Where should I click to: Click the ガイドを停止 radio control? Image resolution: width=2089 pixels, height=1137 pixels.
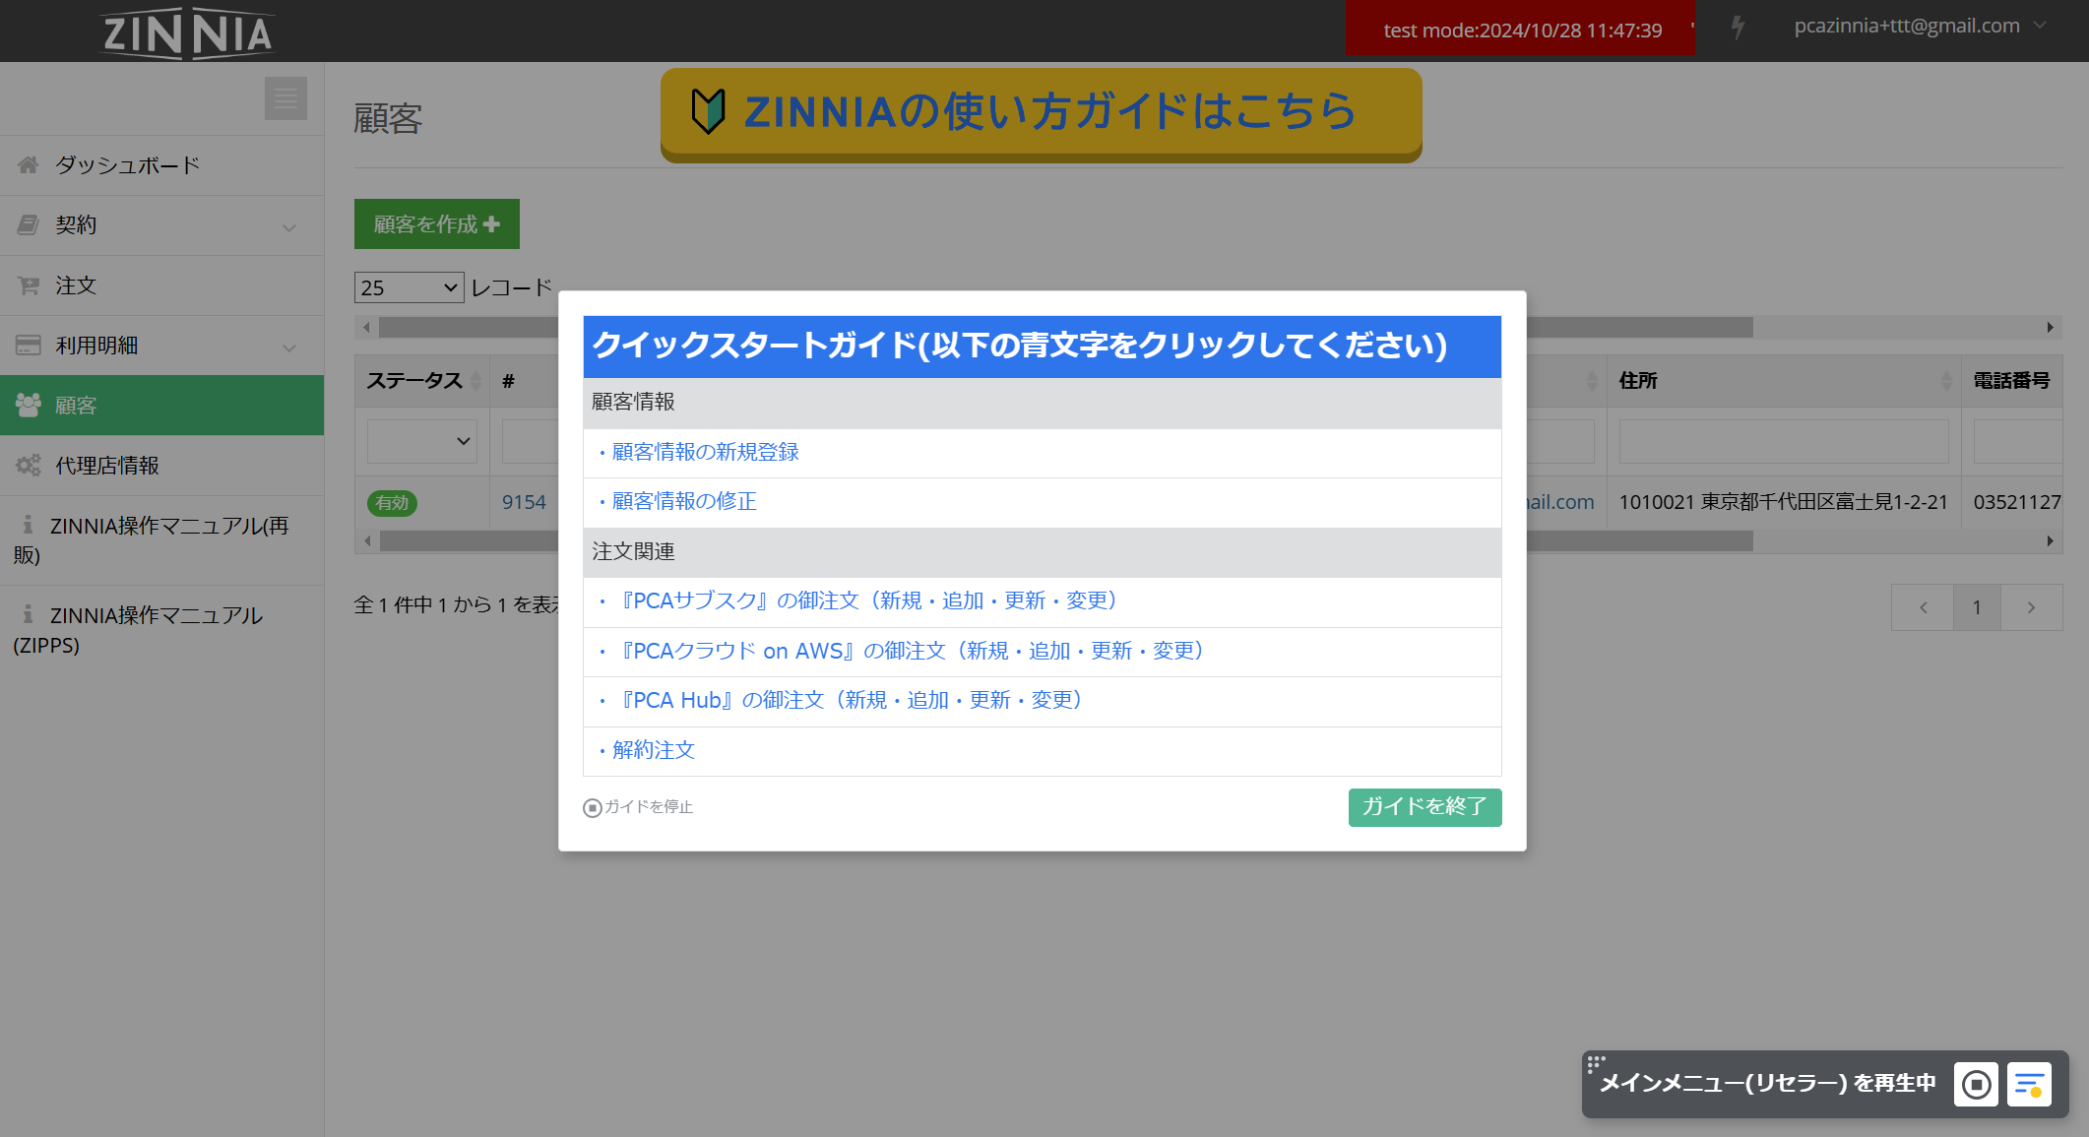pyautogui.click(x=592, y=807)
